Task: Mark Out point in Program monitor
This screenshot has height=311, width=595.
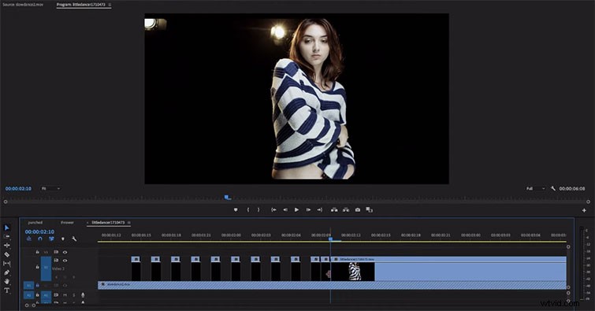Action: (258, 209)
